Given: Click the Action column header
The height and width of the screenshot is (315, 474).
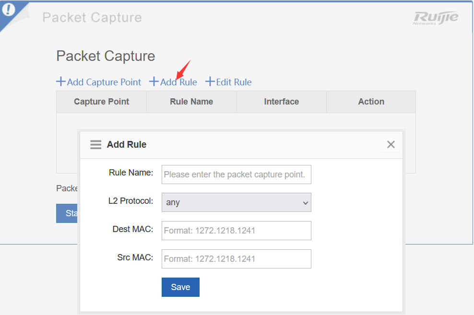Looking at the screenshot, I should pos(371,102).
